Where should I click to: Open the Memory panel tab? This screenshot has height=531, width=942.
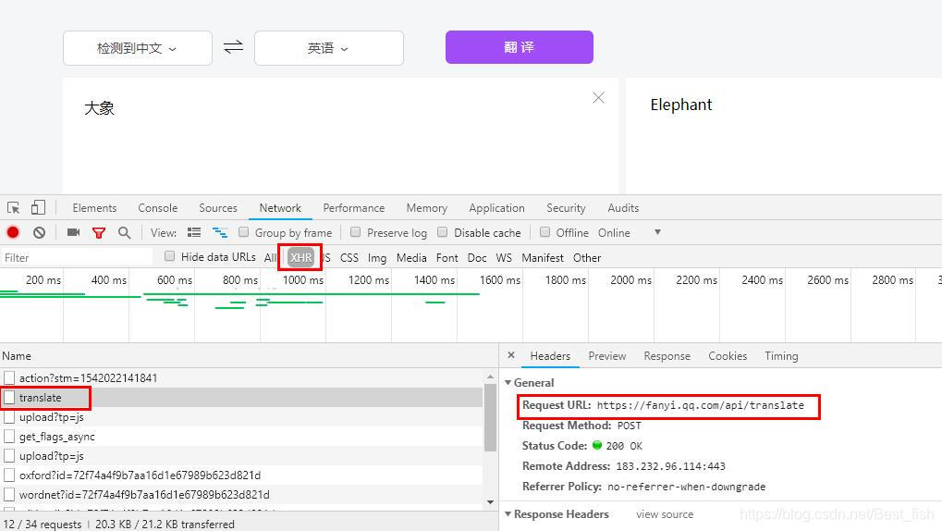pyautogui.click(x=426, y=208)
